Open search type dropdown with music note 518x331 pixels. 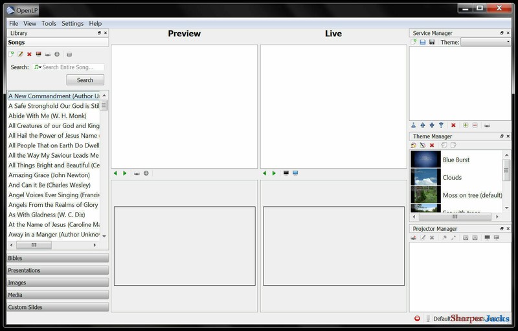click(38, 67)
